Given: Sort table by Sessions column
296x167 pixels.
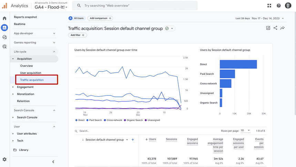Looking at the screenshot, I should click(x=171, y=139).
